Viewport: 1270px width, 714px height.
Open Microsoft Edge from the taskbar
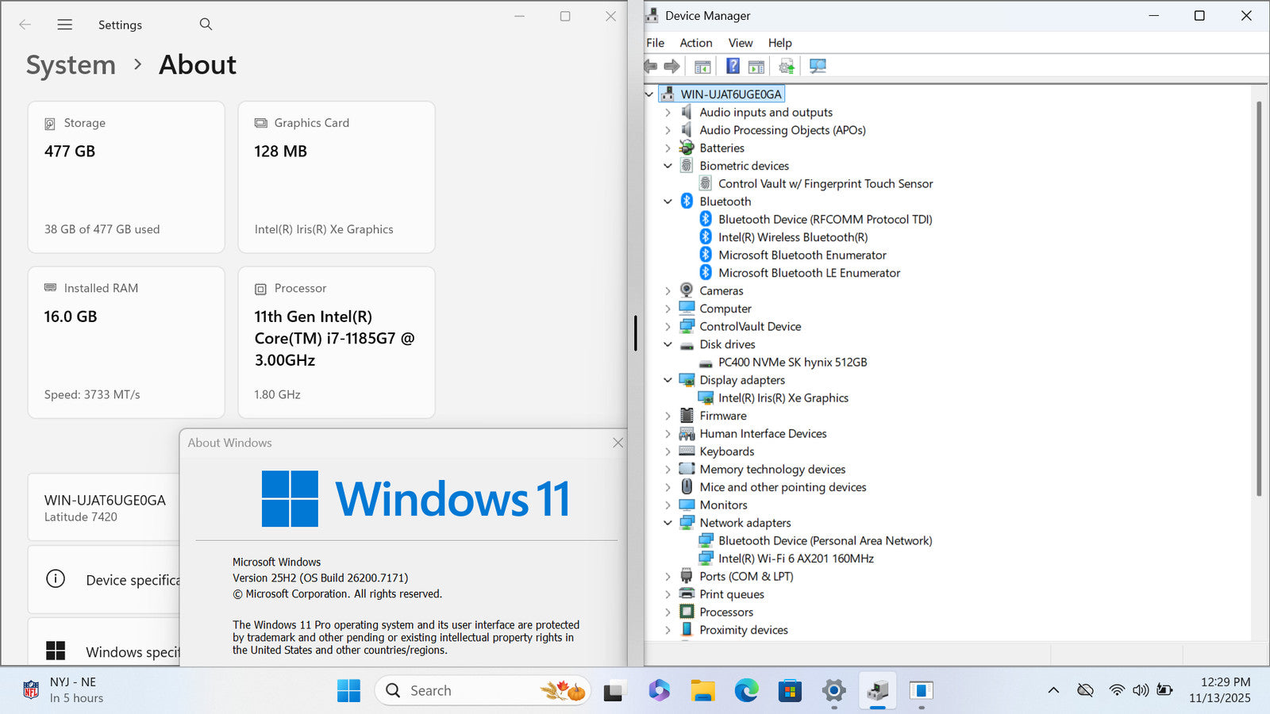coord(746,691)
